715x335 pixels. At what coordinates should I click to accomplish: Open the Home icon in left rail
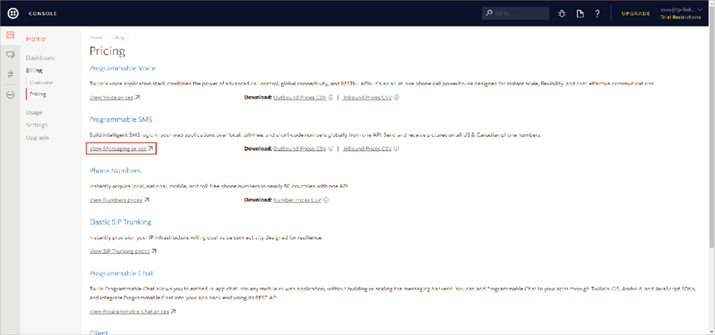pyautogui.click(x=10, y=35)
